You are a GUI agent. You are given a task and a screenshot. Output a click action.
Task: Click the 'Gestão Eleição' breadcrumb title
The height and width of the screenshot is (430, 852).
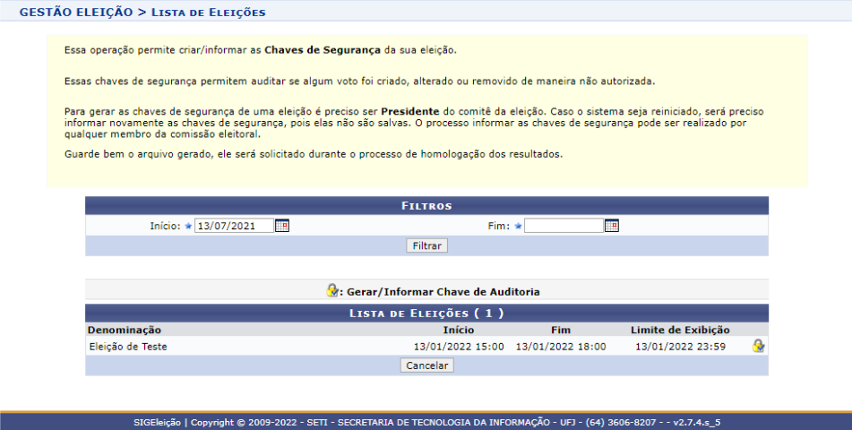[x=76, y=12]
